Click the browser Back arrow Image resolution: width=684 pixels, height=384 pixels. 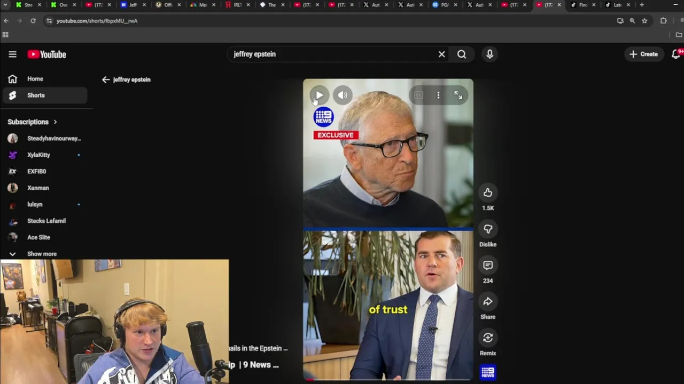[x=6, y=21]
